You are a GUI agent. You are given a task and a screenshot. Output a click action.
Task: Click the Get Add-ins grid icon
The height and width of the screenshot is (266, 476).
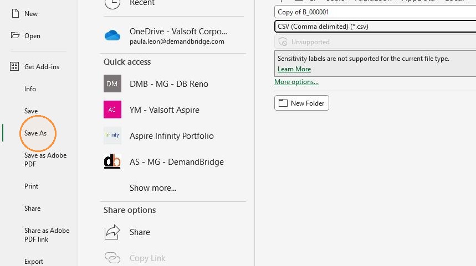pyautogui.click(x=14, y=66)
